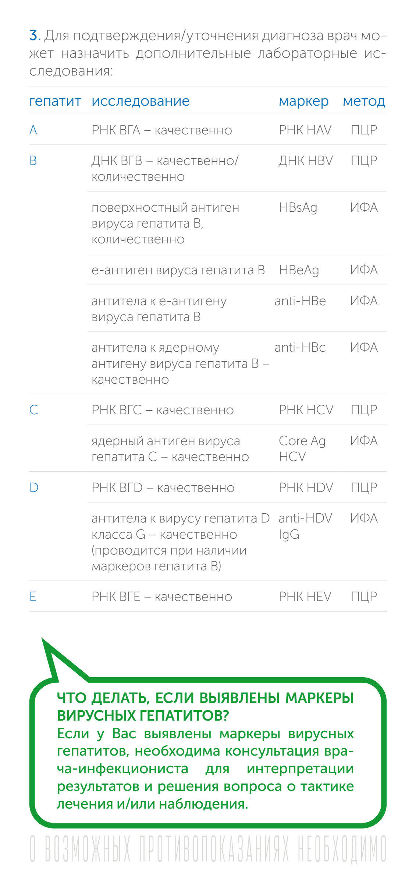
Task: Select hepatitis "C" row label
Action: pos(34,410)
